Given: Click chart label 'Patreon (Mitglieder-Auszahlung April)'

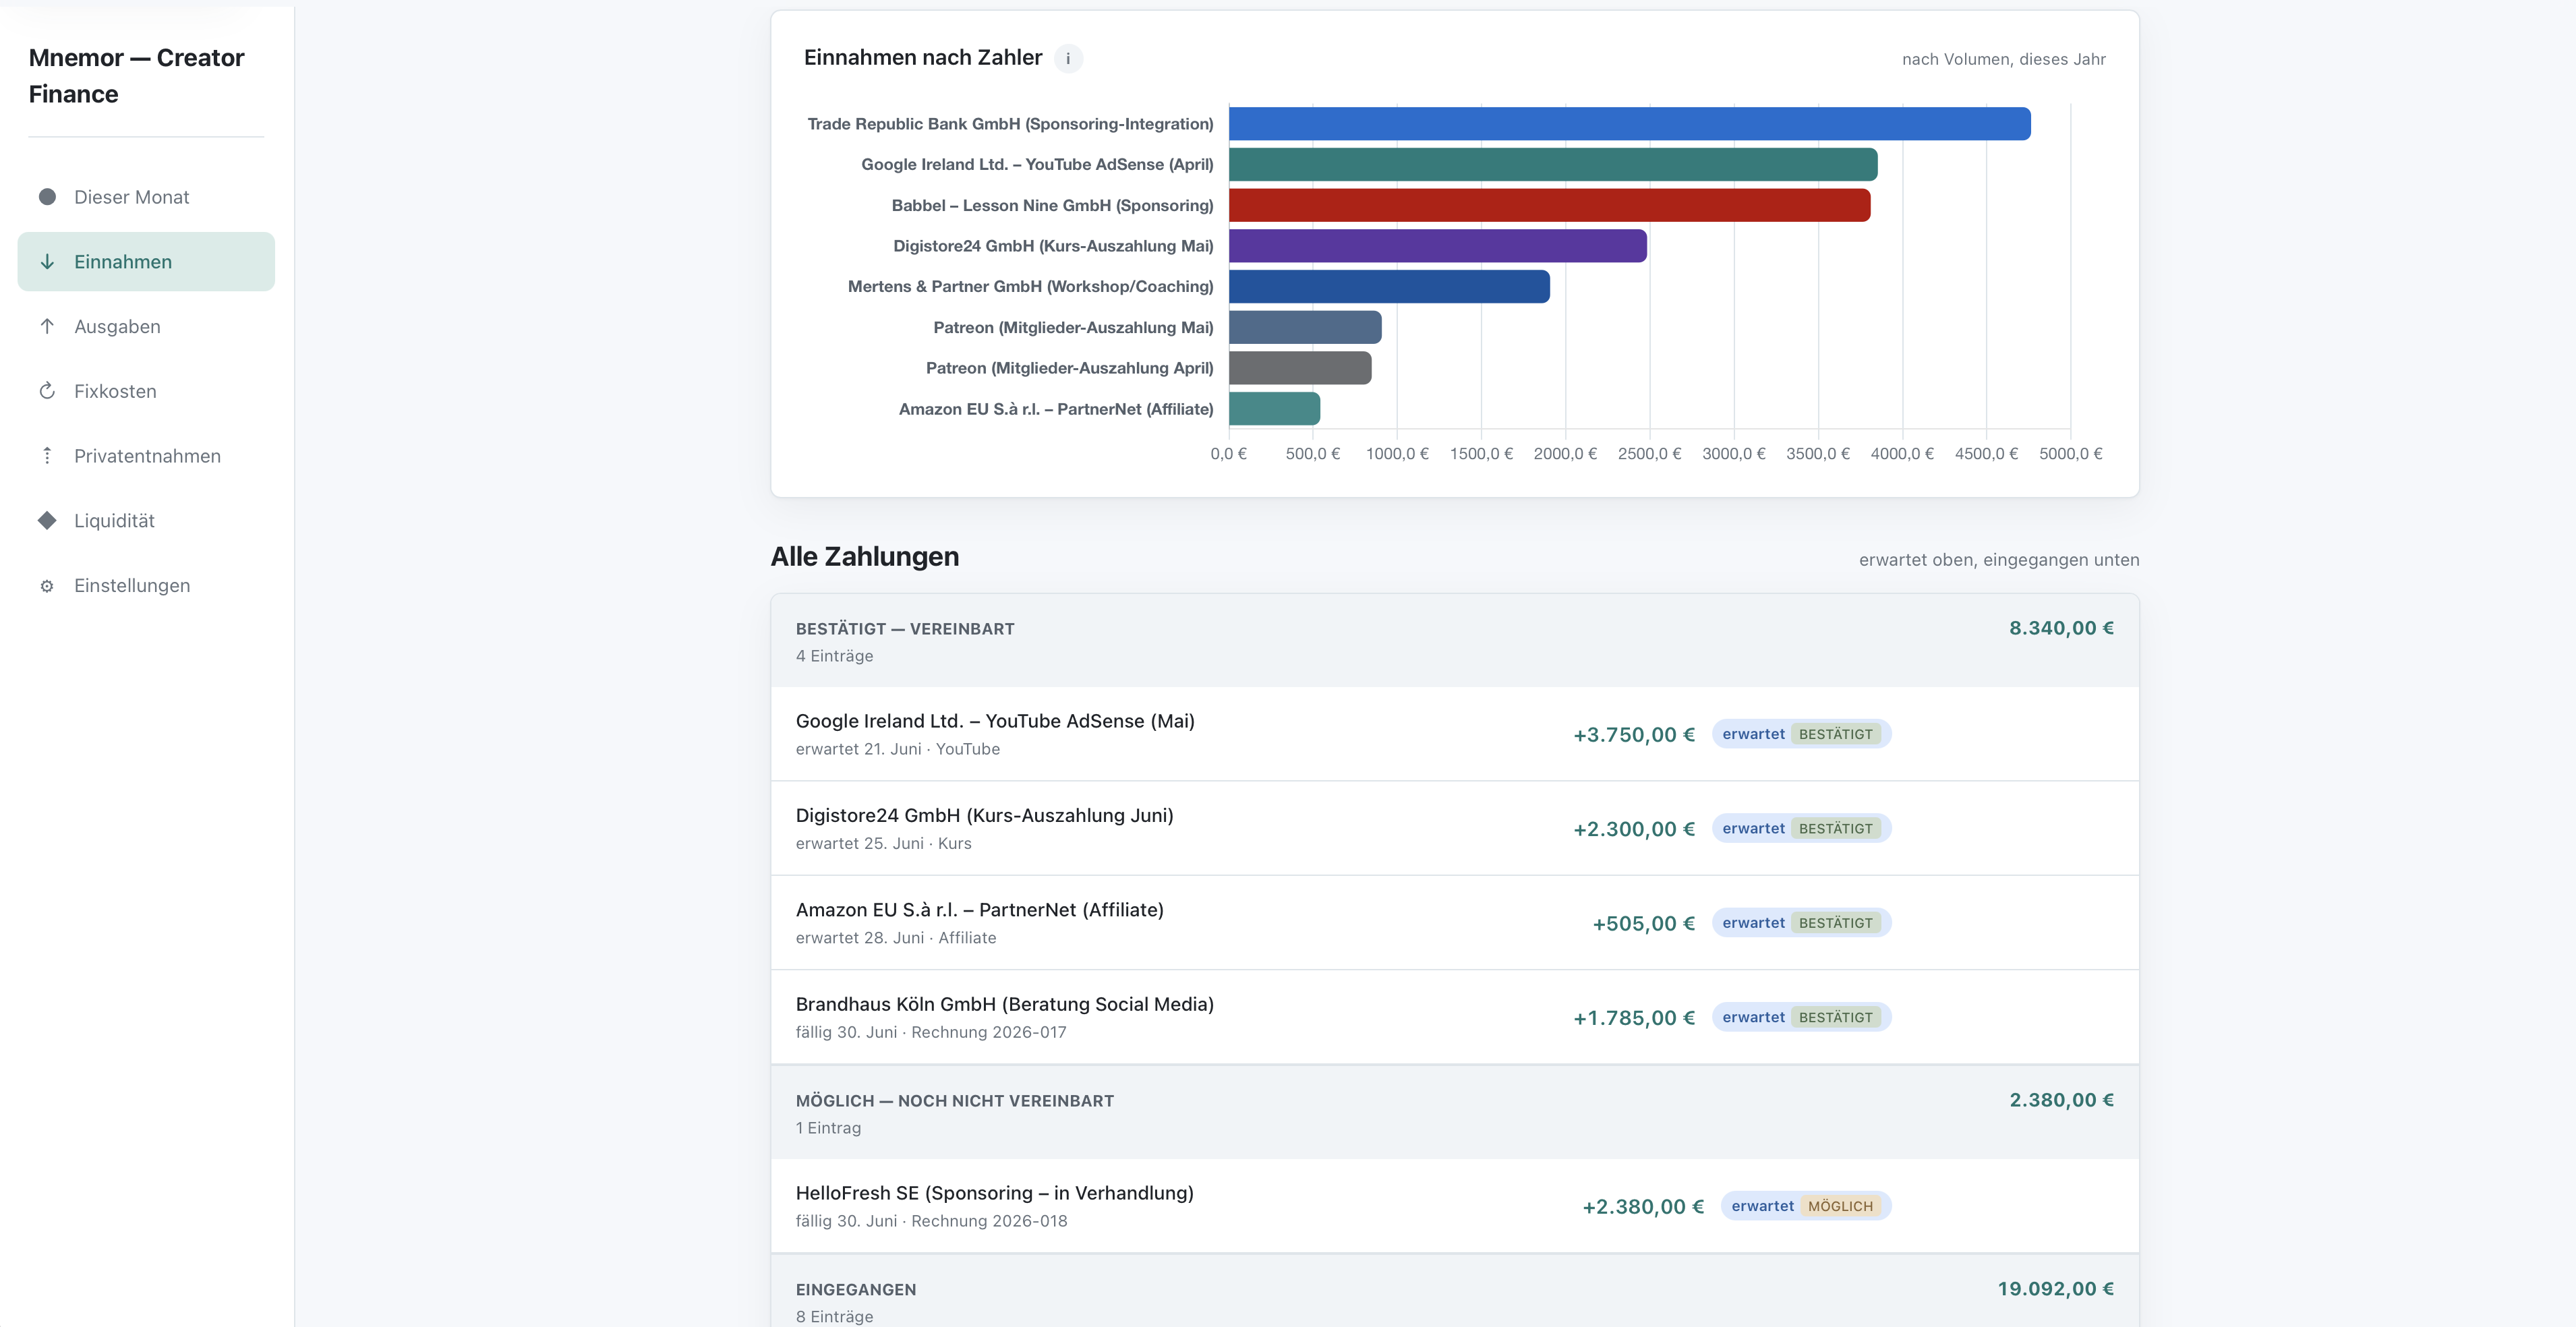Looking at the screenshot, I should click(x=1069, y=368).
